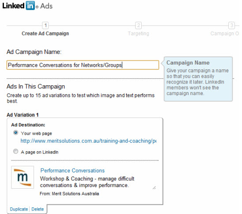This screenshot has height=214, width=242.
Task: Go to the 'Campaign O…' step label
Action: (225, 34)
